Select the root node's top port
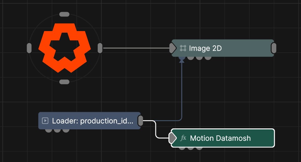Screen dimensions: 301x162 coord(64,14)
